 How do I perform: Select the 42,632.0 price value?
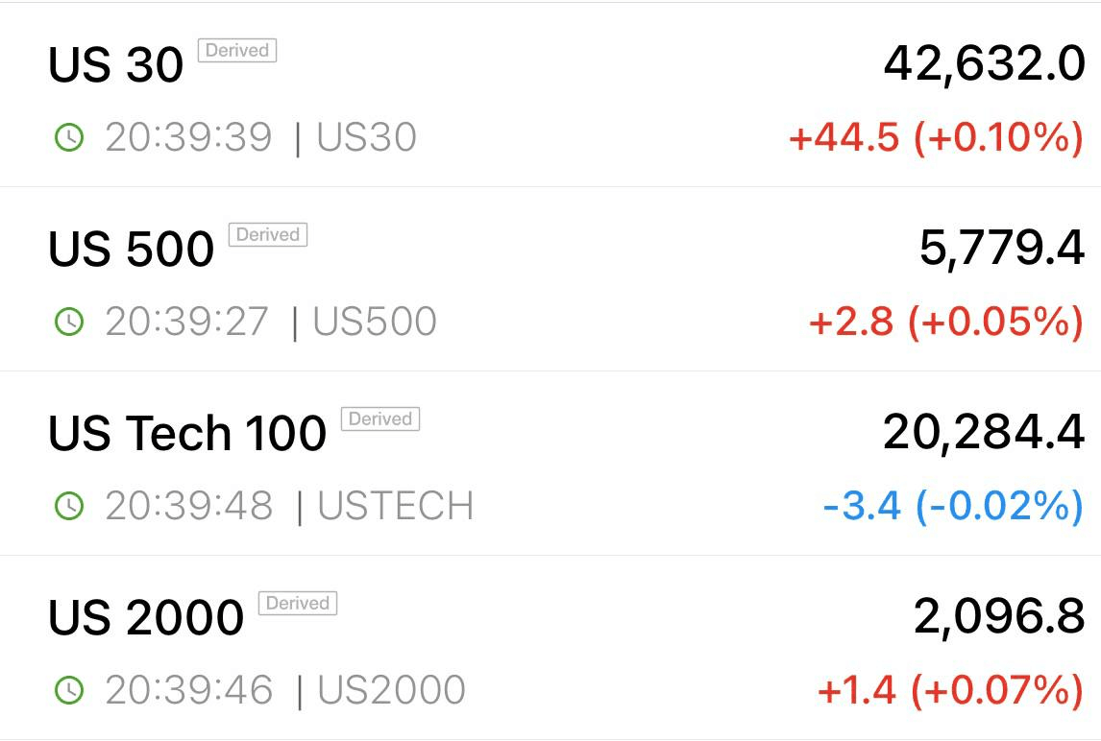click(985, 64)
